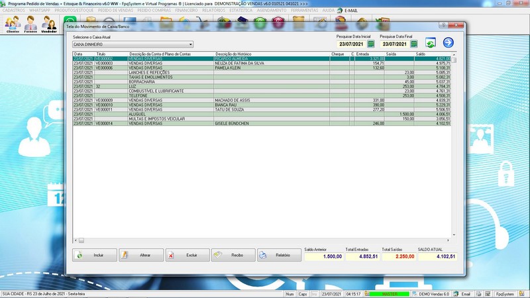Click the network icon beside FpqSystem
Viewport: 530px width, 298px height.
tap(488, 294)
